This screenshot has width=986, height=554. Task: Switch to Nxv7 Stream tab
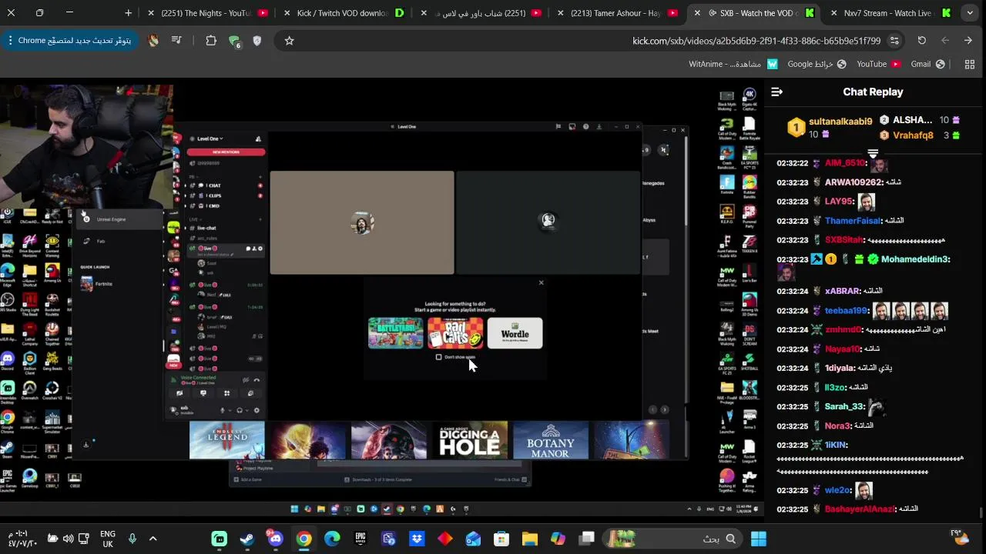[x=890, y=13]
